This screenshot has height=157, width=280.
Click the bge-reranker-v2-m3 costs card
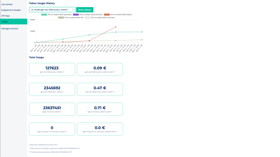[100, 129]
